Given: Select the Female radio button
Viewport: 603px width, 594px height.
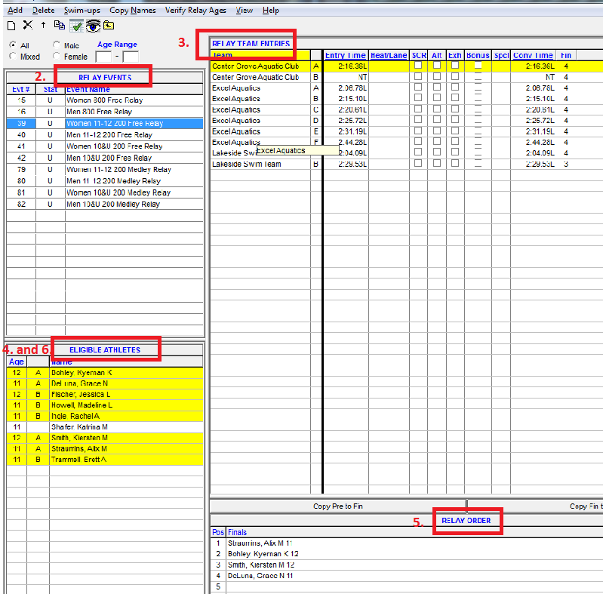Looking at the screenshot, I should click(57, 57).
